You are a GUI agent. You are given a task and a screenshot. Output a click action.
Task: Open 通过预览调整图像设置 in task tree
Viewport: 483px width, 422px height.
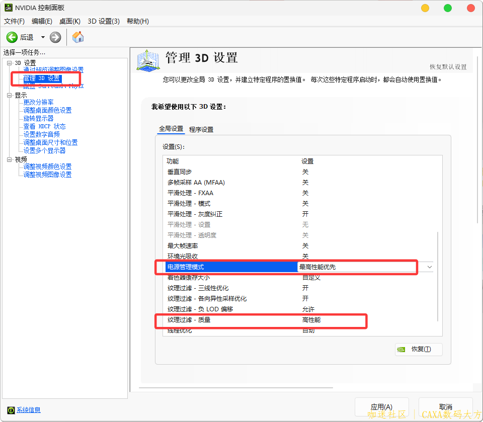(x=53, y=70)
